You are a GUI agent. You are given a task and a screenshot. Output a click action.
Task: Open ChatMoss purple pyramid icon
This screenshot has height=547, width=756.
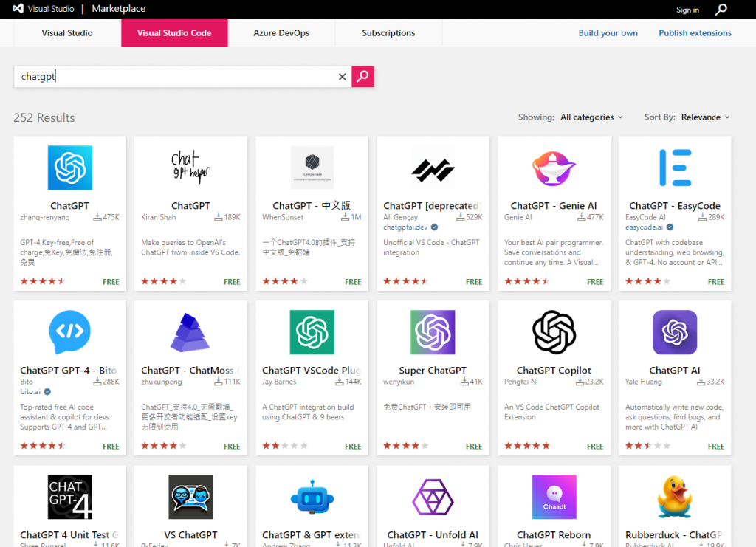(190, 332)
